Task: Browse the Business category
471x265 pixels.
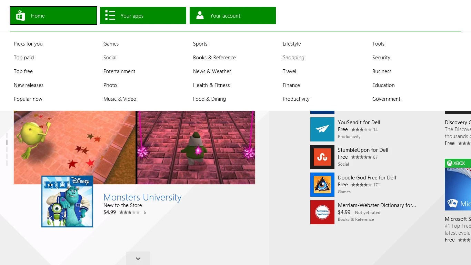Action: pos(382,71)
